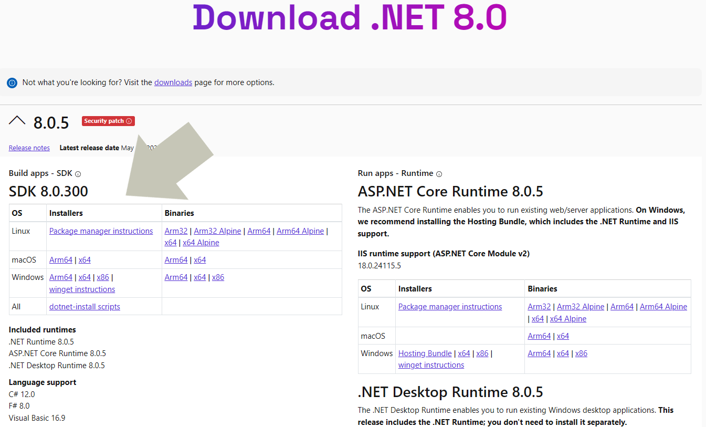Download SDK Windows x64 binary
Screen dimensions: 706x427
pos(200,277)
